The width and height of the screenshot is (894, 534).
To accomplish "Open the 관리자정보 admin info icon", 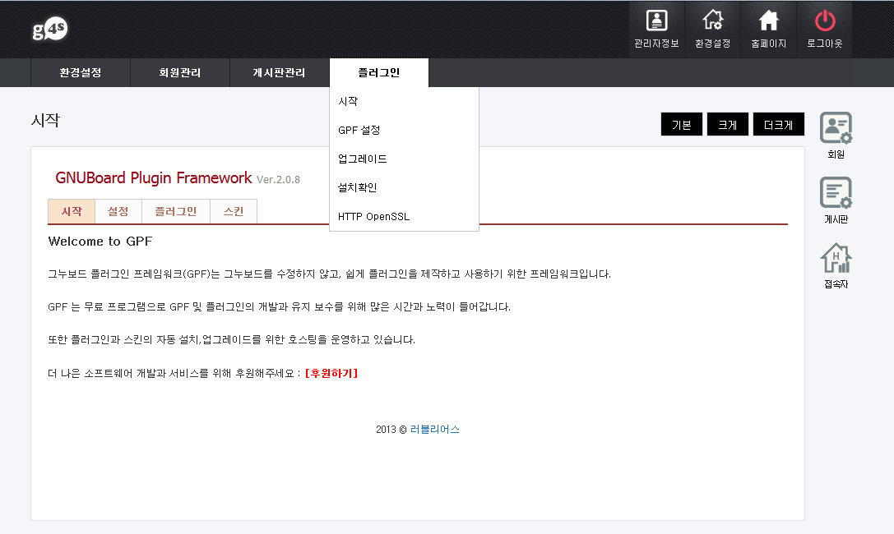I will 656,28.
